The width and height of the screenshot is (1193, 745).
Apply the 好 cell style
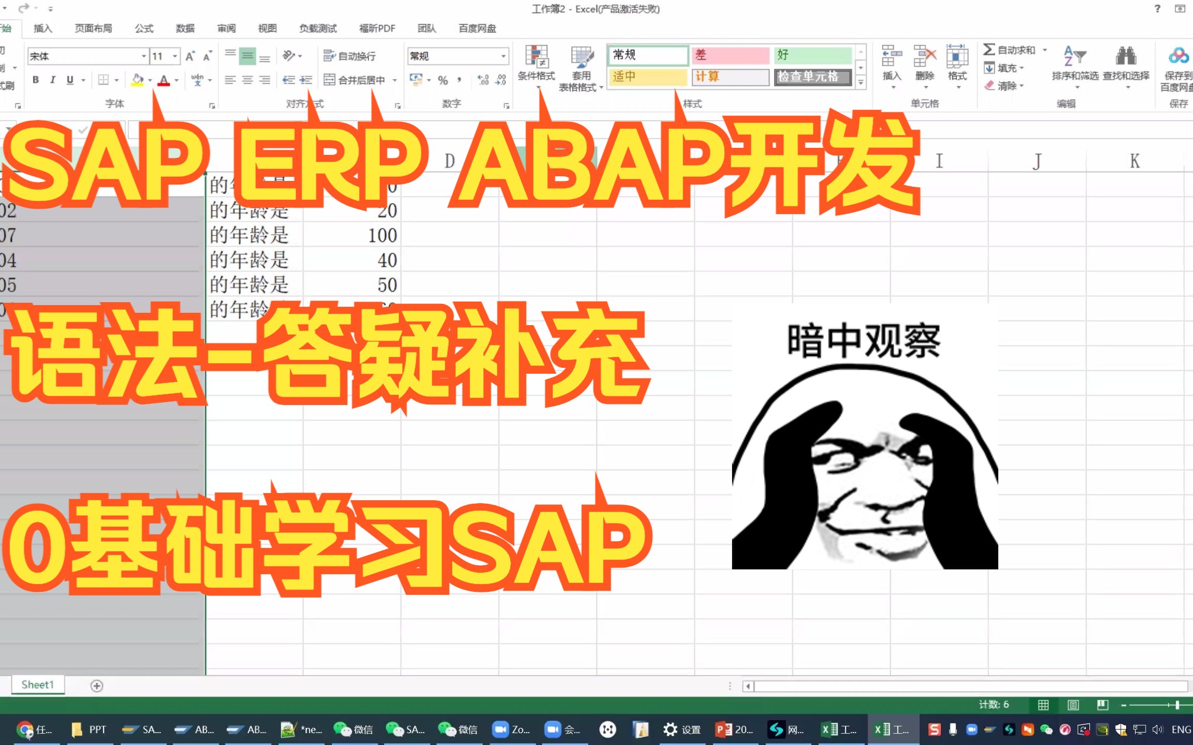pos(813,55)
